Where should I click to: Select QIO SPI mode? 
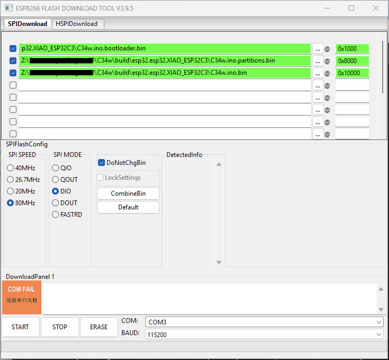point(55,168)
